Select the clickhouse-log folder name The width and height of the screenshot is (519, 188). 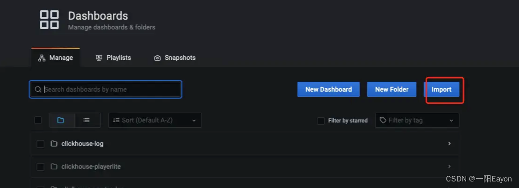tap(82, 144)
